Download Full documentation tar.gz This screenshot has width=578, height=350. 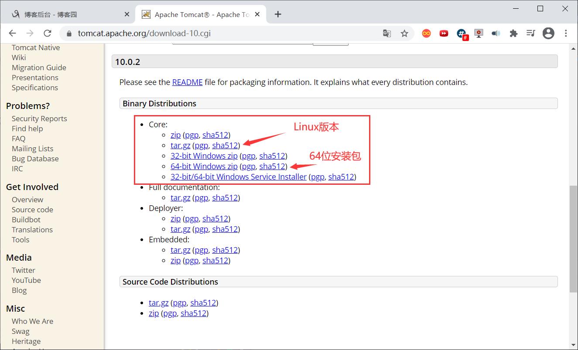(x=181, y=198)
